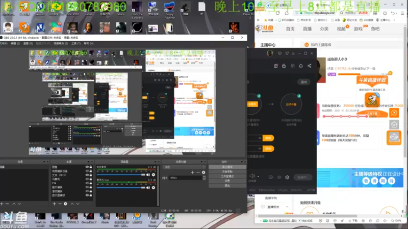Screen dimensions: 408x229
Task: Adjust first mixer channel volume slider
Action: coord(121,175)
